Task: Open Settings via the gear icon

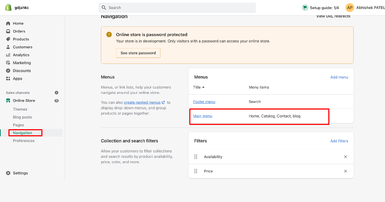Action: (8, 173)
